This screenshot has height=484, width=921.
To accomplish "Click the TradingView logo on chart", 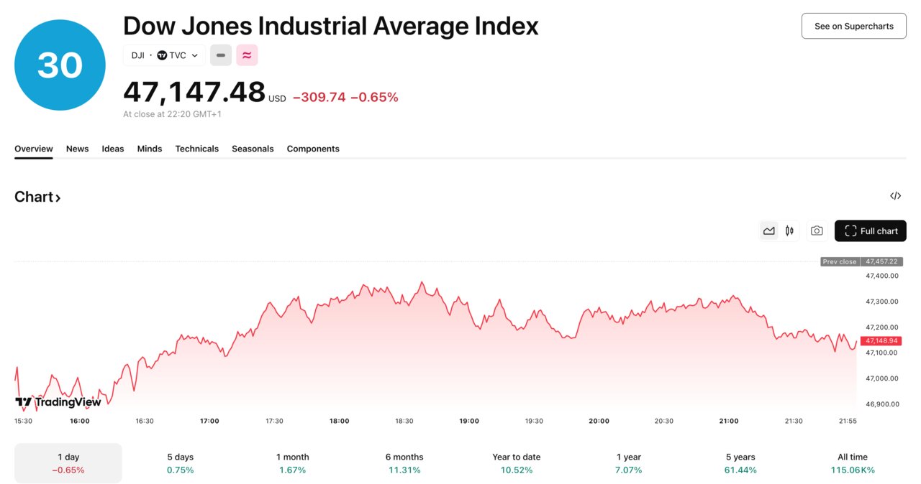I will 58,402.
